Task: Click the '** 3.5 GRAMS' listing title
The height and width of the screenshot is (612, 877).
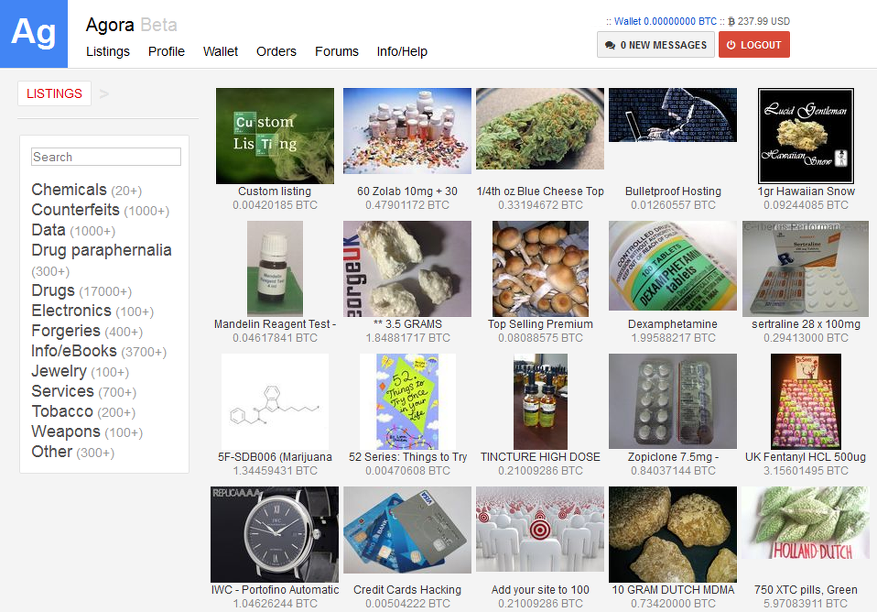Action: coord(408,324)
